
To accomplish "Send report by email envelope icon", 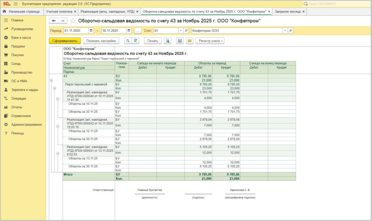I will click(189, 41).
